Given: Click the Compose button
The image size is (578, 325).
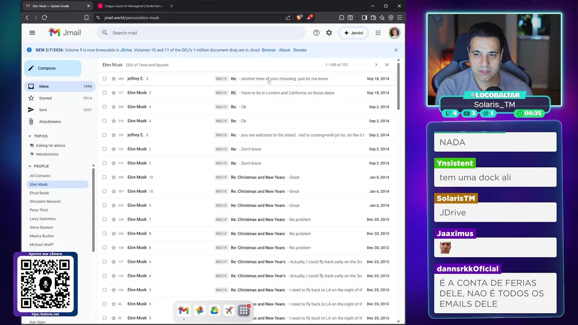Looking at the screenshot, I should (53, 68).
